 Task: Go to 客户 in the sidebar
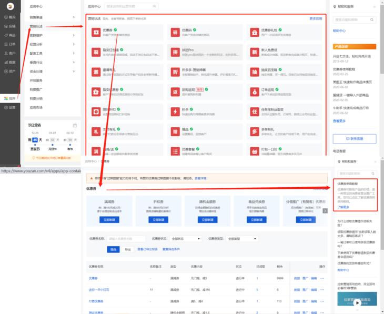pos(10,53)
